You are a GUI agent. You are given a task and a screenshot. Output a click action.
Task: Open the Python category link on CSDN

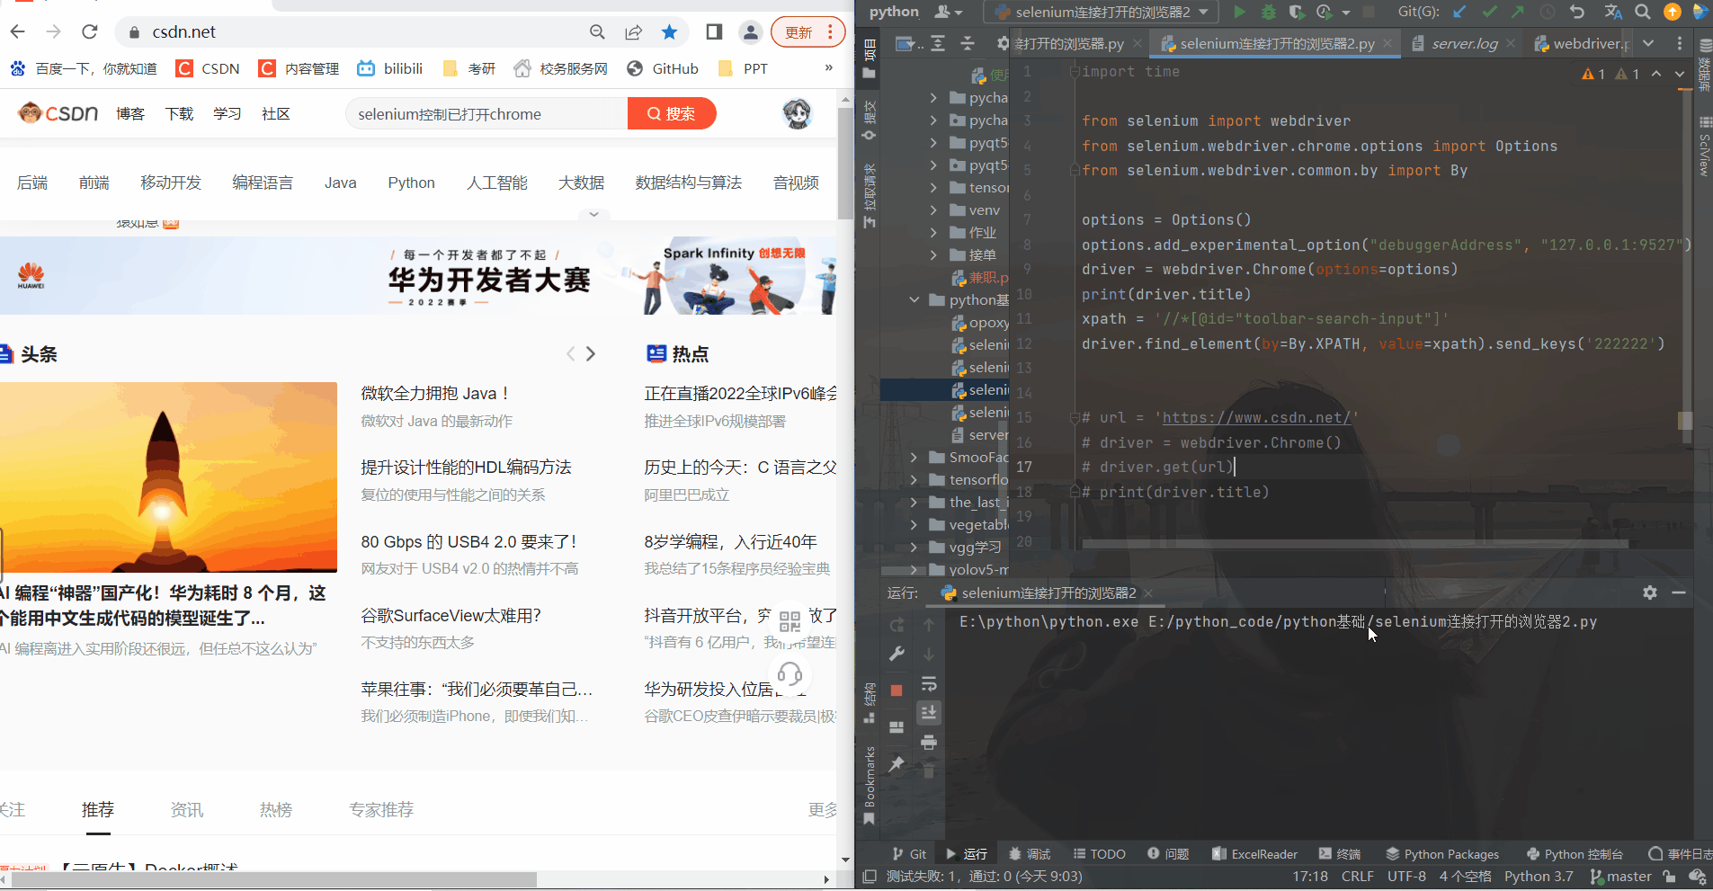pos(412,183)
